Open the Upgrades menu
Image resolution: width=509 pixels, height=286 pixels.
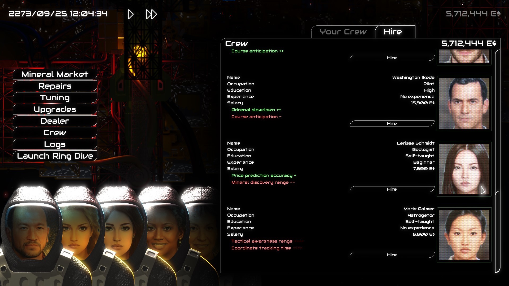(x=55, y=109)
